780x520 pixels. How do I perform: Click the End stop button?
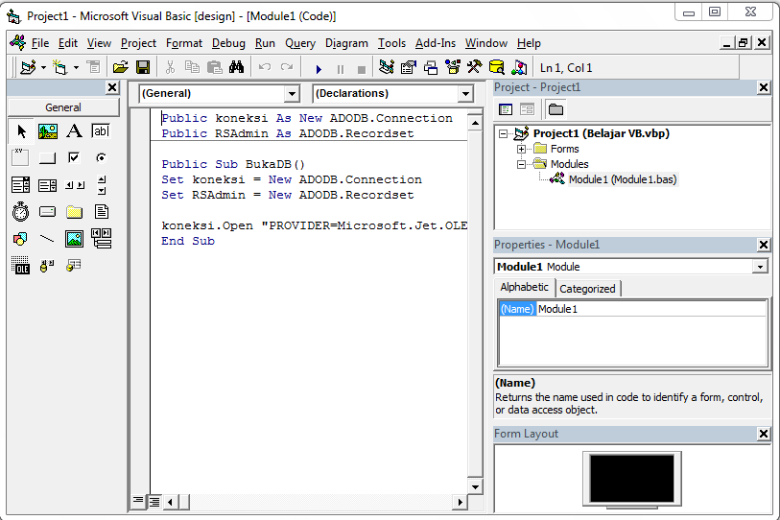362,69
